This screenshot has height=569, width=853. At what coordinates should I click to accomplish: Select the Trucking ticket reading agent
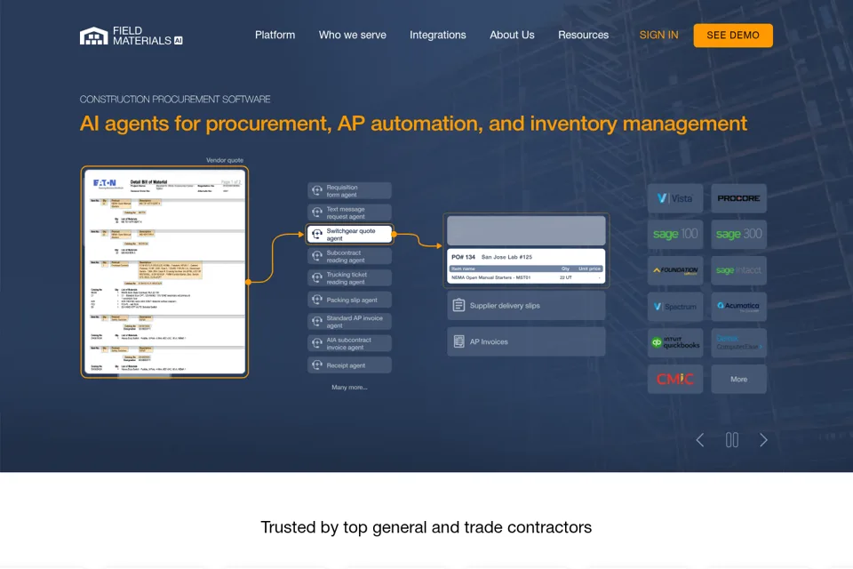(x=349, y=277)
